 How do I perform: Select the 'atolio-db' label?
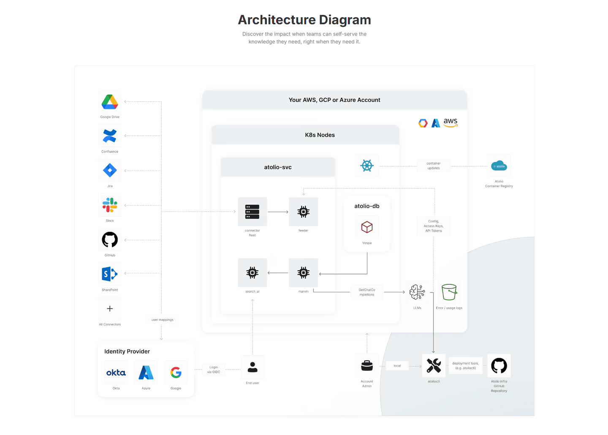click(367, 206)
